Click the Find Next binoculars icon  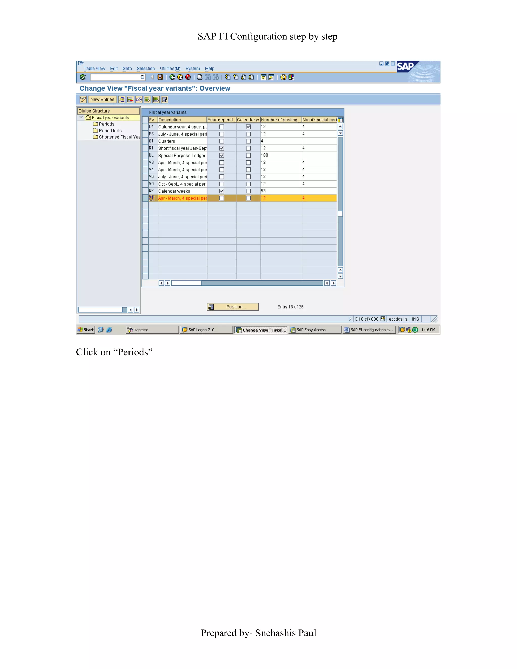(x=216, y=77)
